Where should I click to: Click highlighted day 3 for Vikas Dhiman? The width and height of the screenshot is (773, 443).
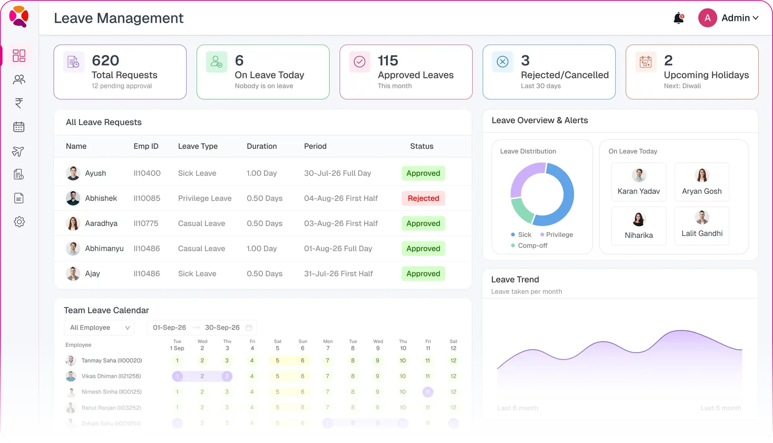click(x=227, y=377)
